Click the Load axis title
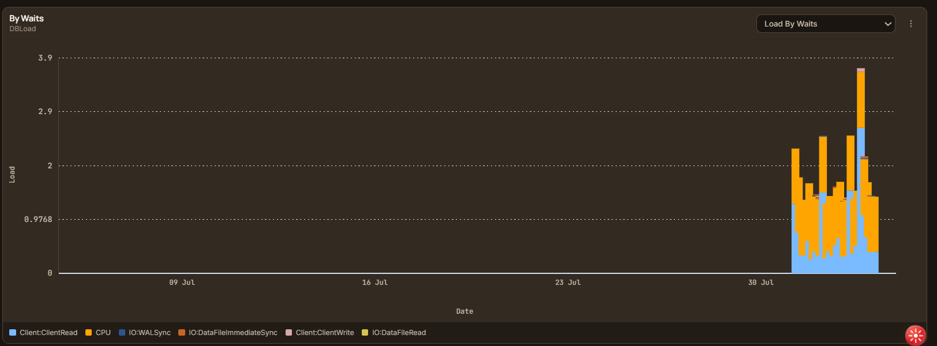The image size is (937, 346). pyautogui.click(x=12, y=175)
